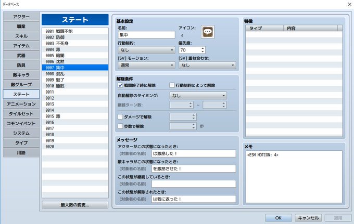The height and width of the screenshot is (224, 354).
Task: Click the actor state message field は激昂した！
Action: tap(194, 153)
